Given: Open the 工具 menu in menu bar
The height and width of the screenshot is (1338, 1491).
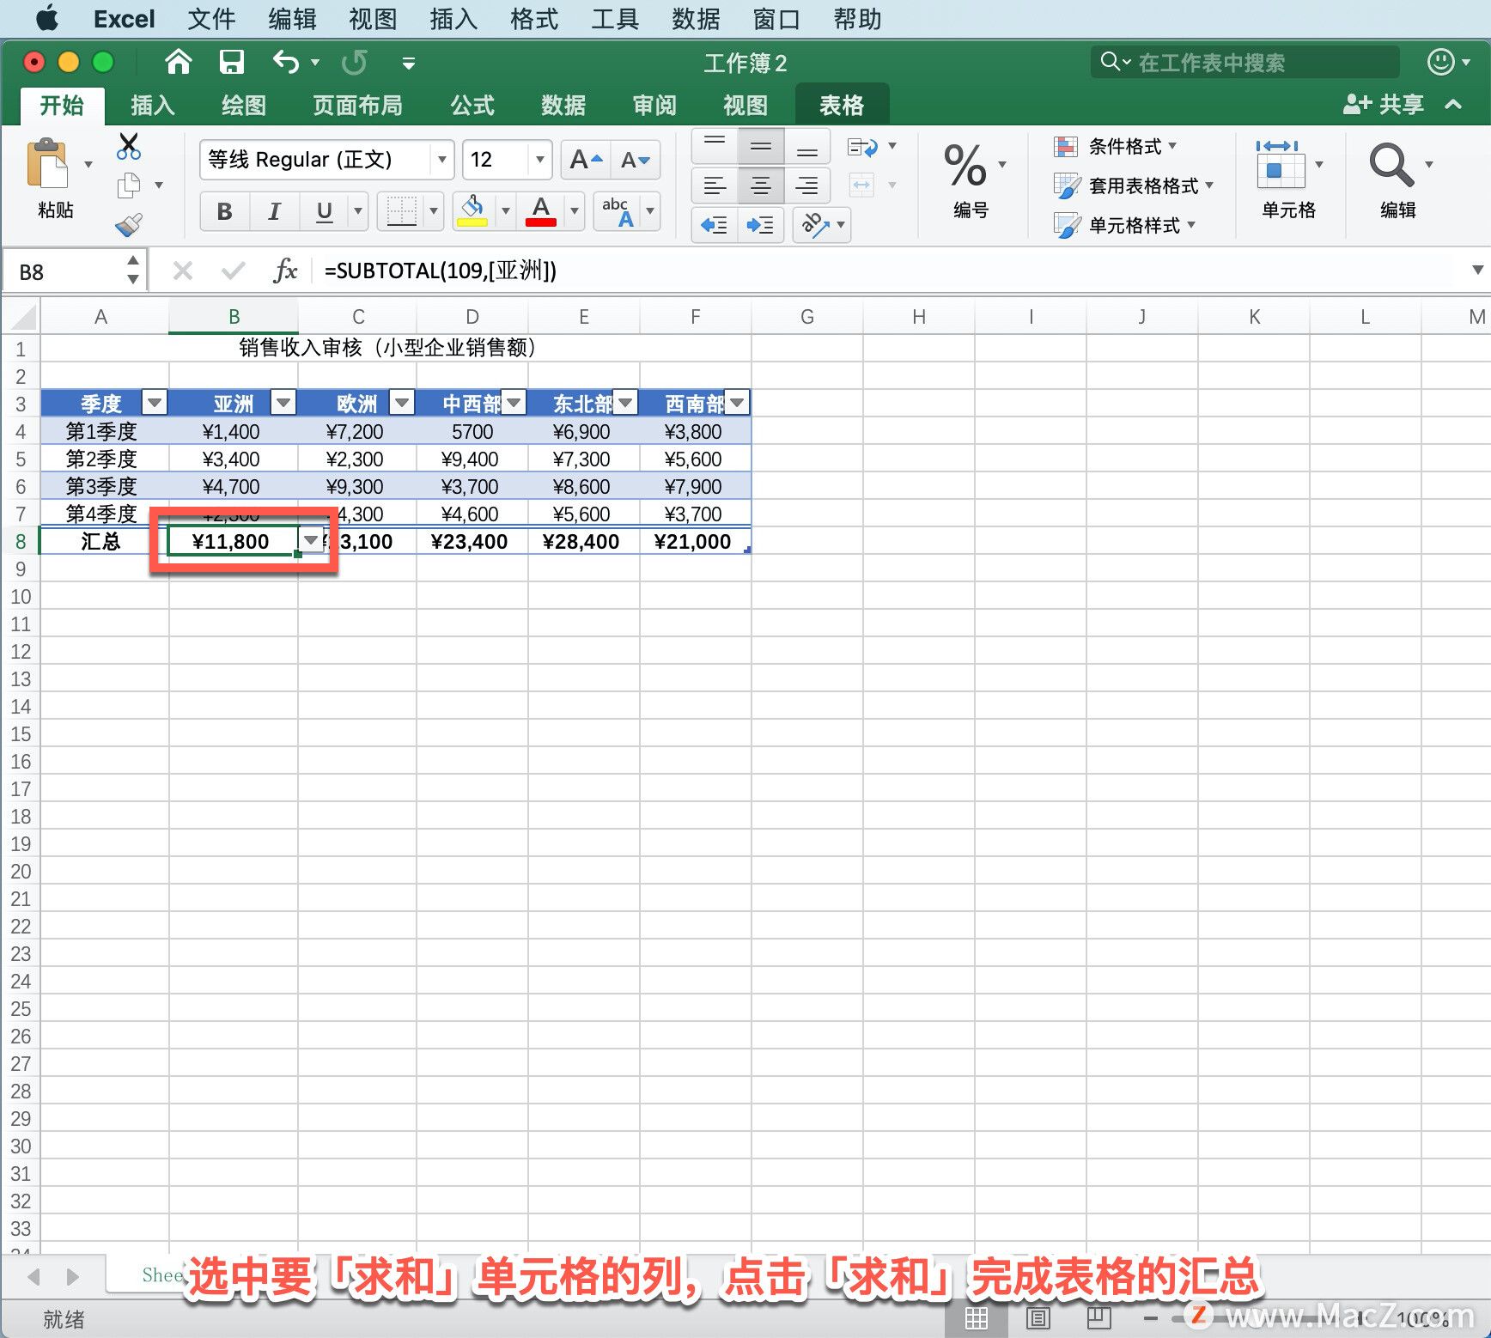Looking at the screenshot, I should coord(615,19).
